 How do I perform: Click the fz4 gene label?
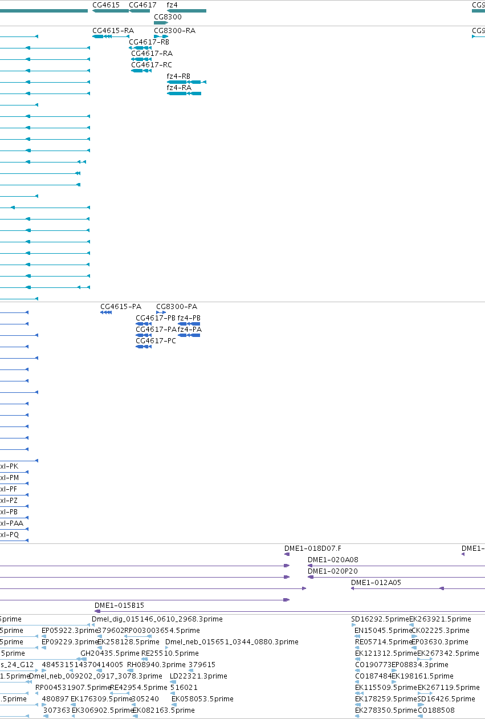tap(172, 5)
